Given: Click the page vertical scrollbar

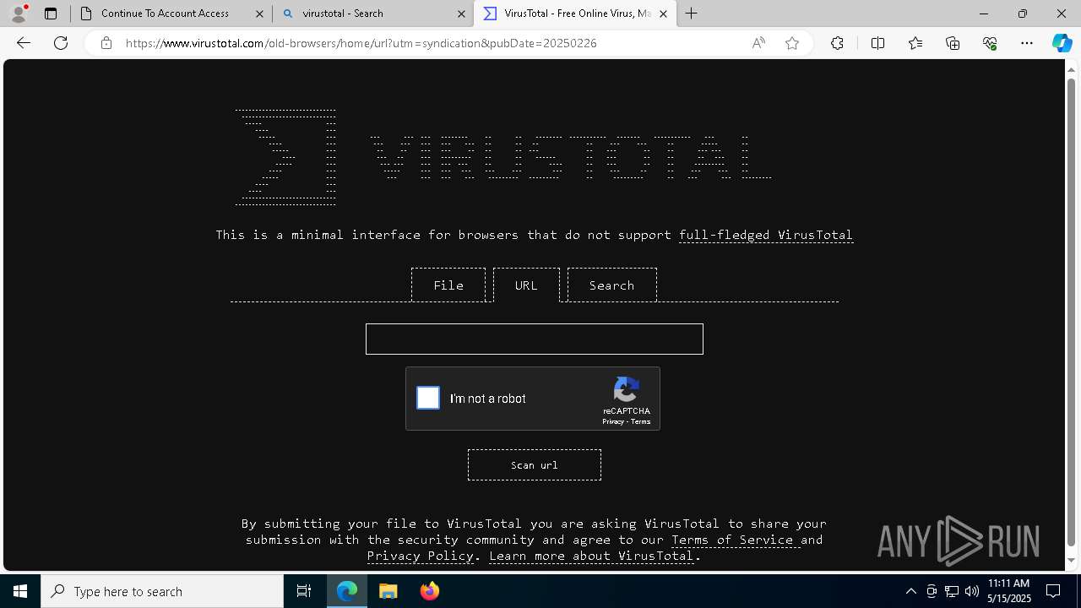Looking at the screenshot, I should (1072, 312).
